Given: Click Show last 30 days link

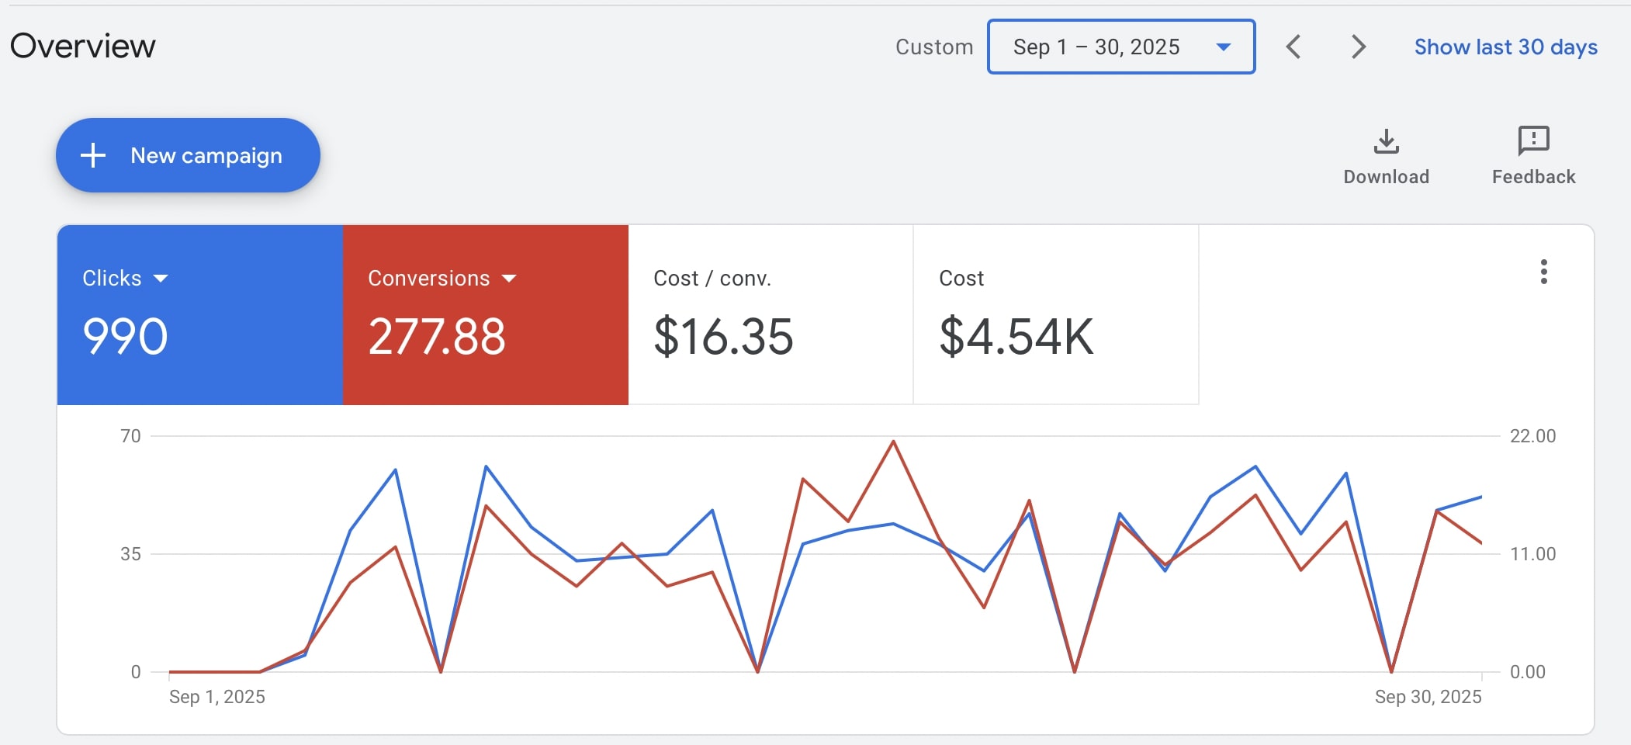Looking at the screenshot, I should click(x=1505, y=47).
